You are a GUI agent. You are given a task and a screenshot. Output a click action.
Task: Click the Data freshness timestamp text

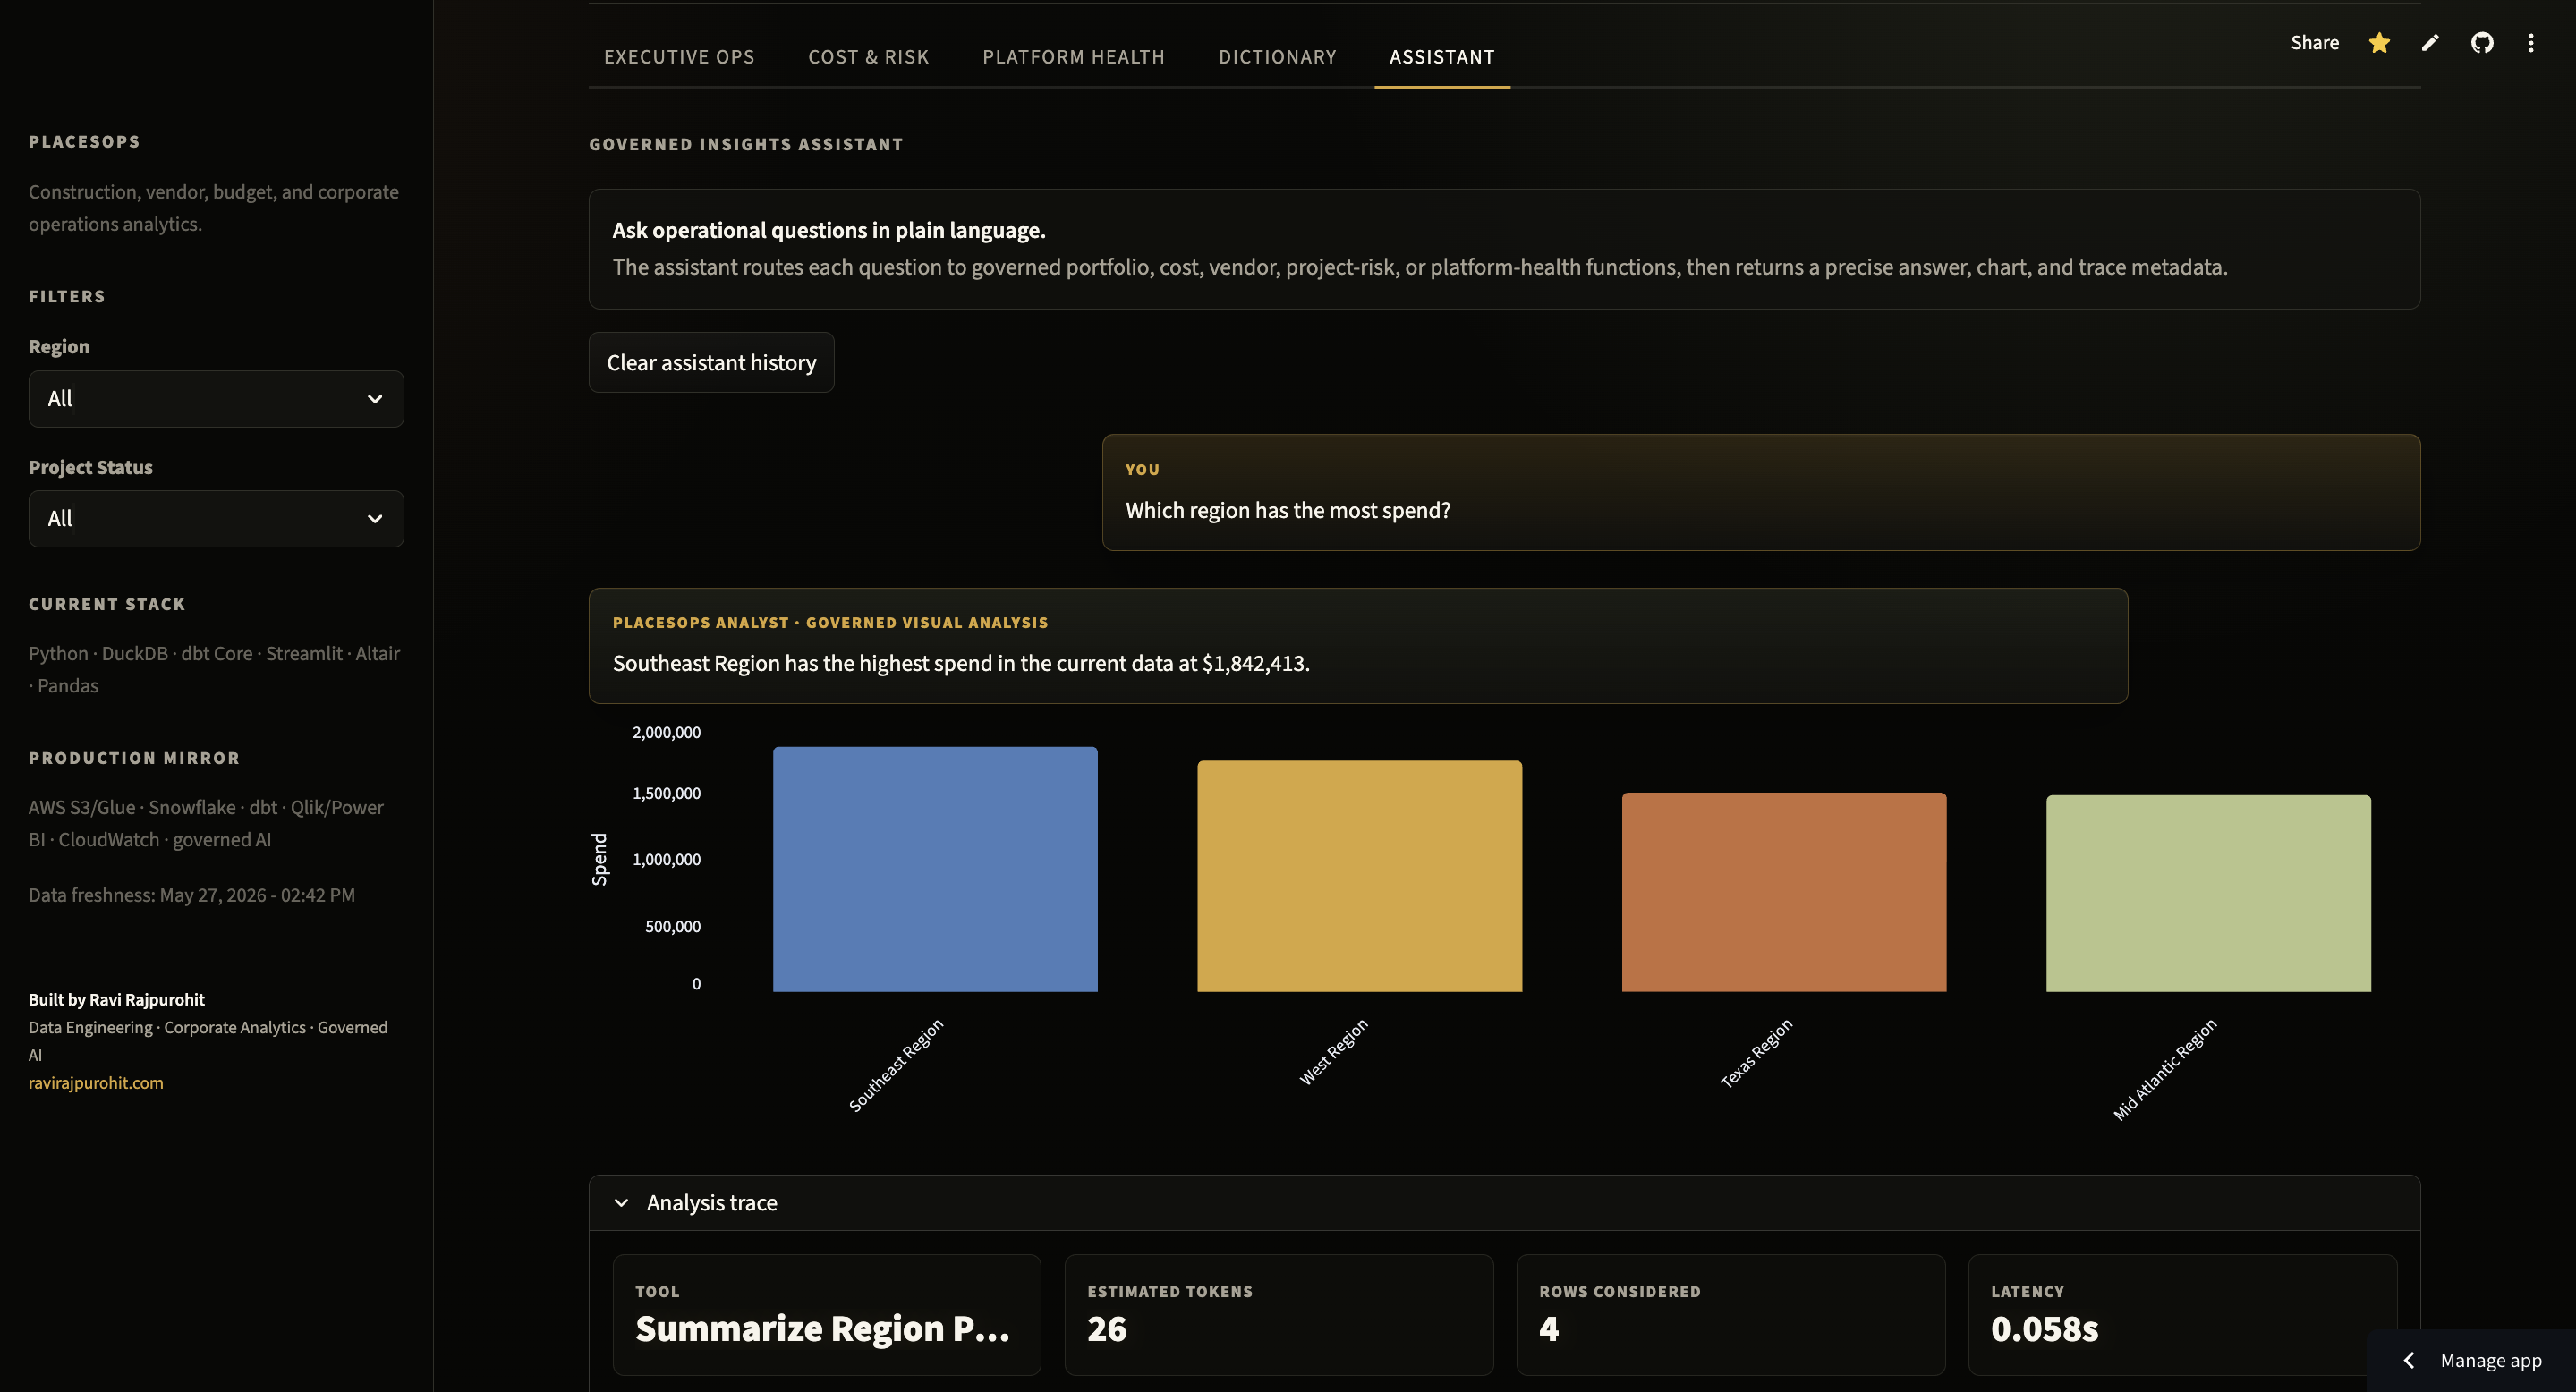(x=192, y=895)
